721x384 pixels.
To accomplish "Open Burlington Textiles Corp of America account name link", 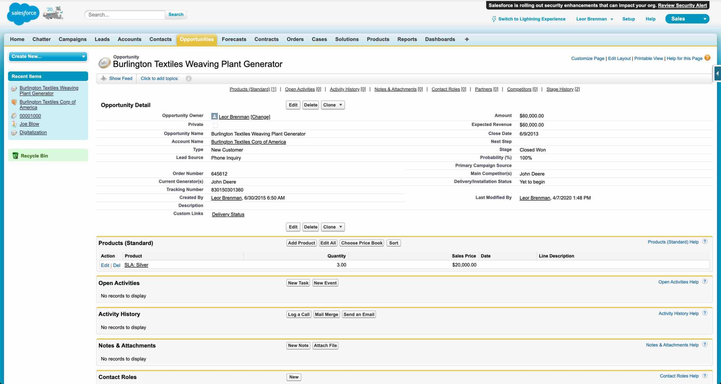I will (248, 142).
